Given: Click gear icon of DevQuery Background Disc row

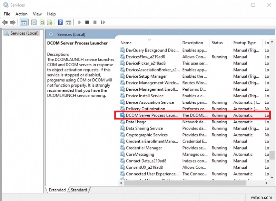Looking at the screenshot, I should 122,50.
